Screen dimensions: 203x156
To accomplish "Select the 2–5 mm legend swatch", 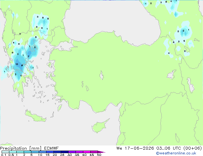I will 28,152.
